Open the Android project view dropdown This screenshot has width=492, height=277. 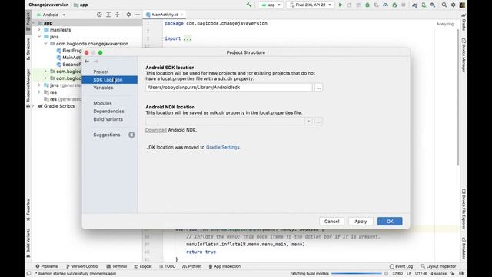pos(52,15)
